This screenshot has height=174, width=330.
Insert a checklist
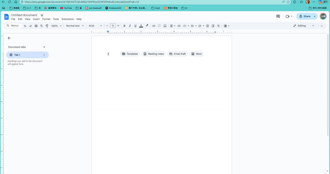[x=185, y=26]
